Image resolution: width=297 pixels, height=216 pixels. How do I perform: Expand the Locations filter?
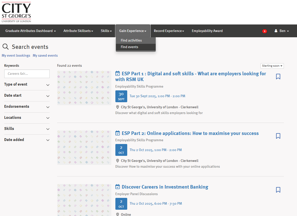click(x=27, y=118)
